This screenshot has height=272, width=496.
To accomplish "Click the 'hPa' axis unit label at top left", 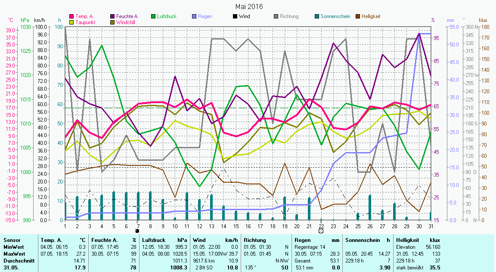I will (x=25, y=20).
